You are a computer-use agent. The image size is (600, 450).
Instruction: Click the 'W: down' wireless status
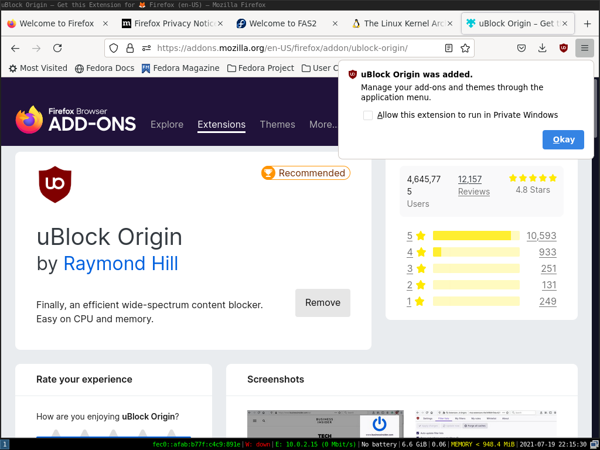[x=258, y=444]
